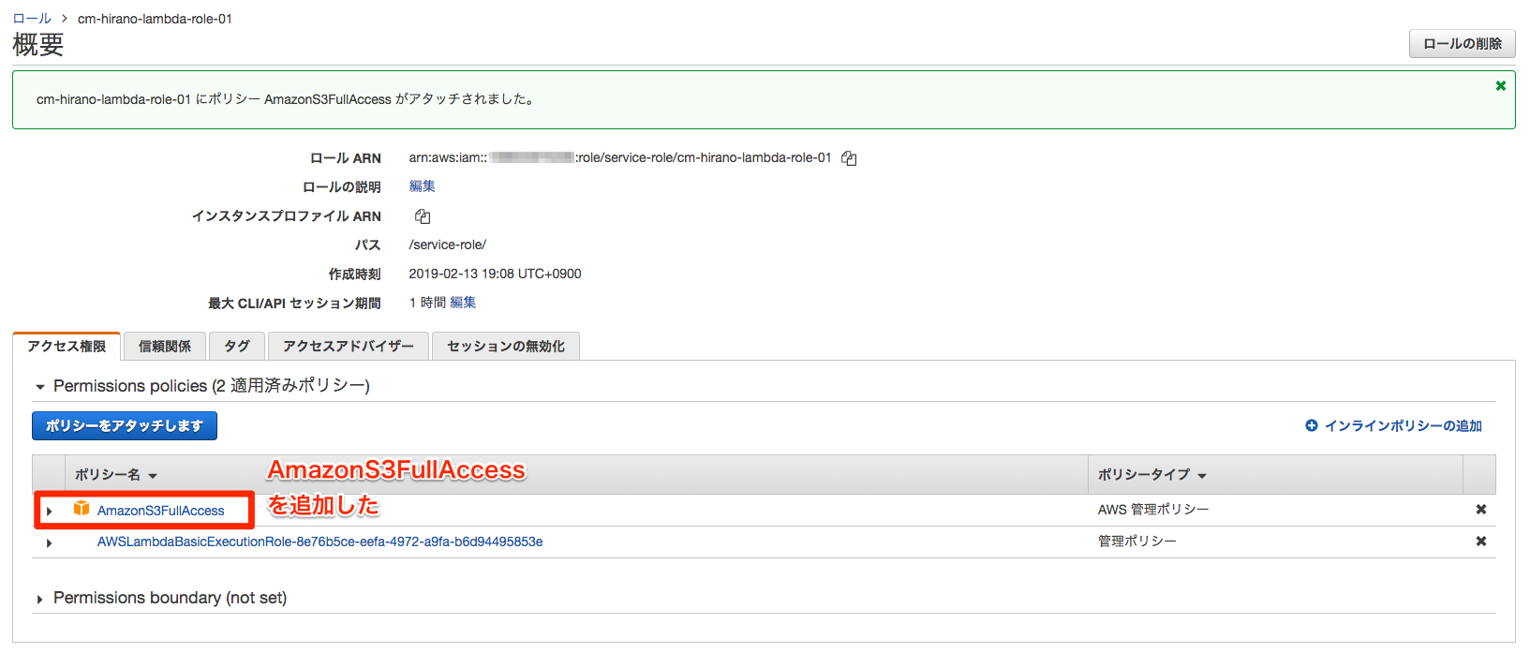Click the ロール ARN field label
Image resolution: width=1530 pixels, height=653 pixels.
click(x=346, y=158)
